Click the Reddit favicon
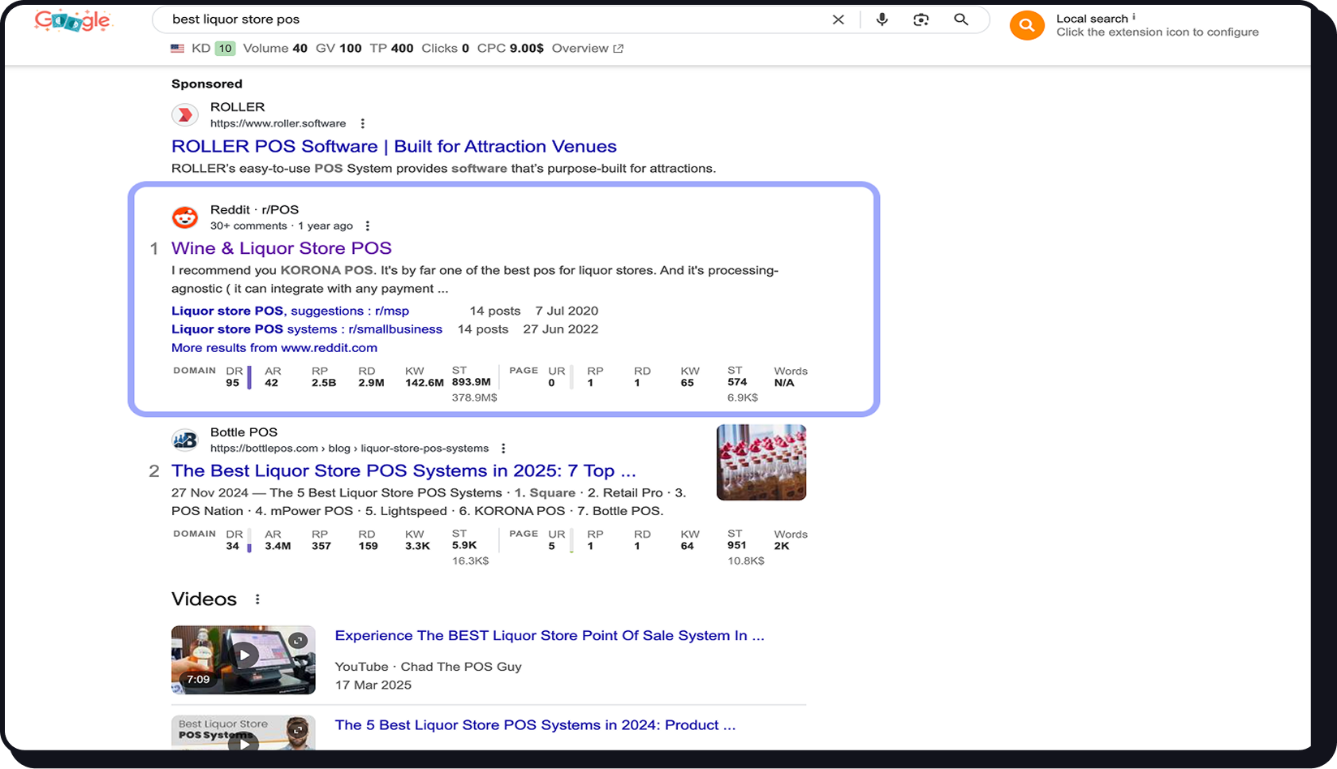The width and height of the screenshot is (1337, 769). [x=185, y=217]
